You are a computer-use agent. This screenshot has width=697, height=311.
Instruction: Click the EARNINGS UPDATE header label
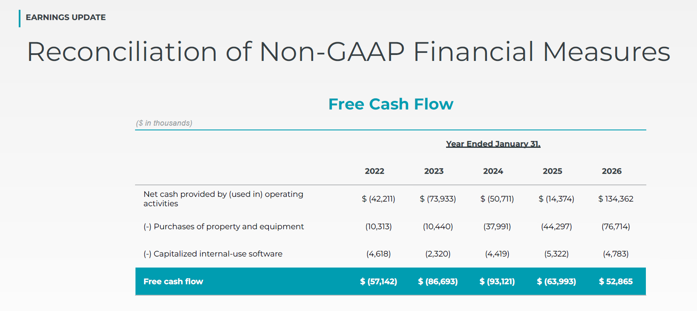tap(66, 17)
